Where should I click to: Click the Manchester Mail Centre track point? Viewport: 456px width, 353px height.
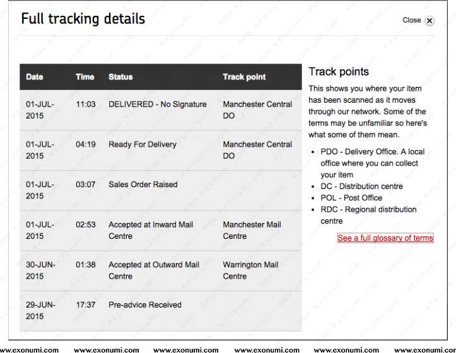click(x=252, y=230)
